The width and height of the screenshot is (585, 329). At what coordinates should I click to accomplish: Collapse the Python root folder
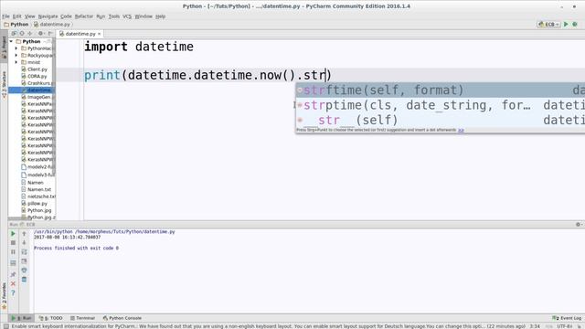(x=11, y=41)
